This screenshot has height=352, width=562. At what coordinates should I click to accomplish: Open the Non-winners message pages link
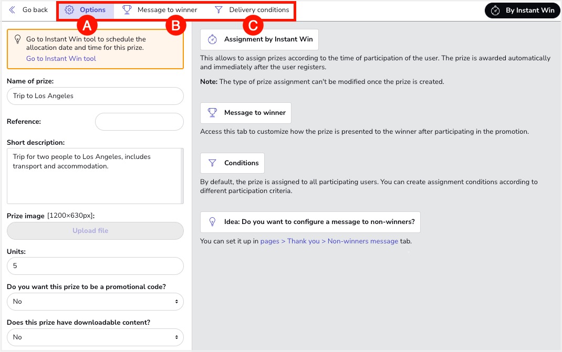[x=329, y=241]
